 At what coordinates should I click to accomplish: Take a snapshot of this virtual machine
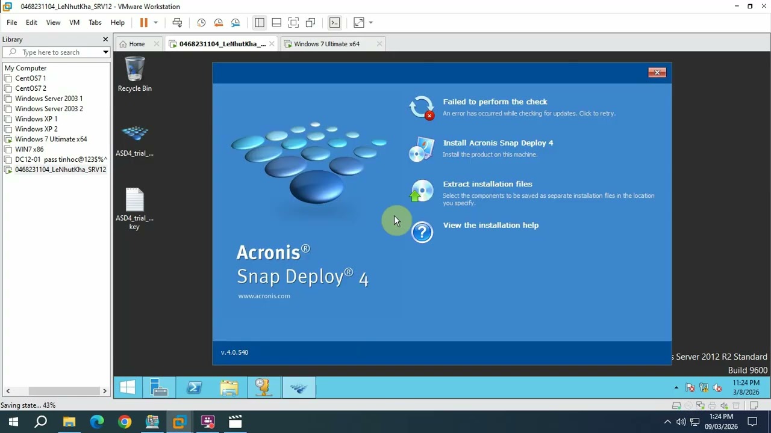(201, 22)
